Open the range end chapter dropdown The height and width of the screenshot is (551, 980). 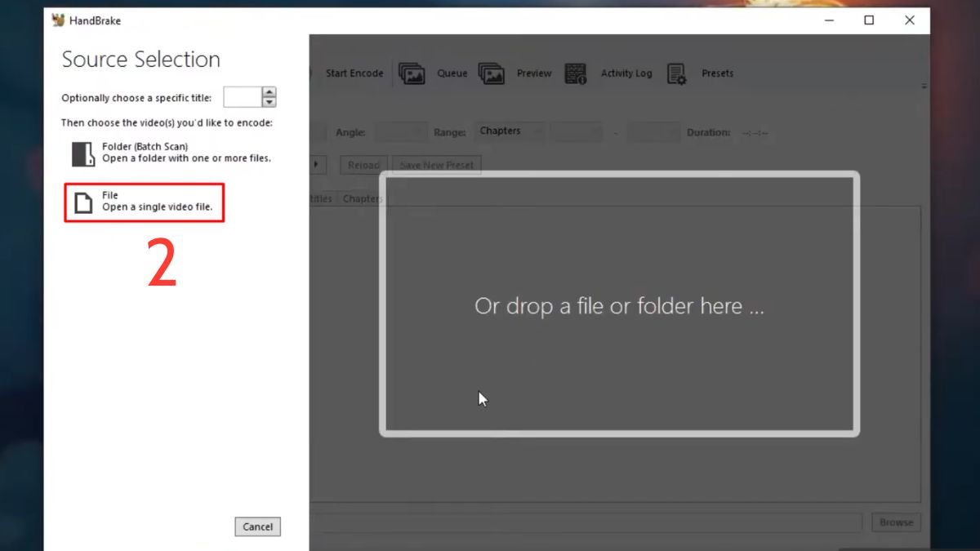pyautogui.click(x=653, y=132)
